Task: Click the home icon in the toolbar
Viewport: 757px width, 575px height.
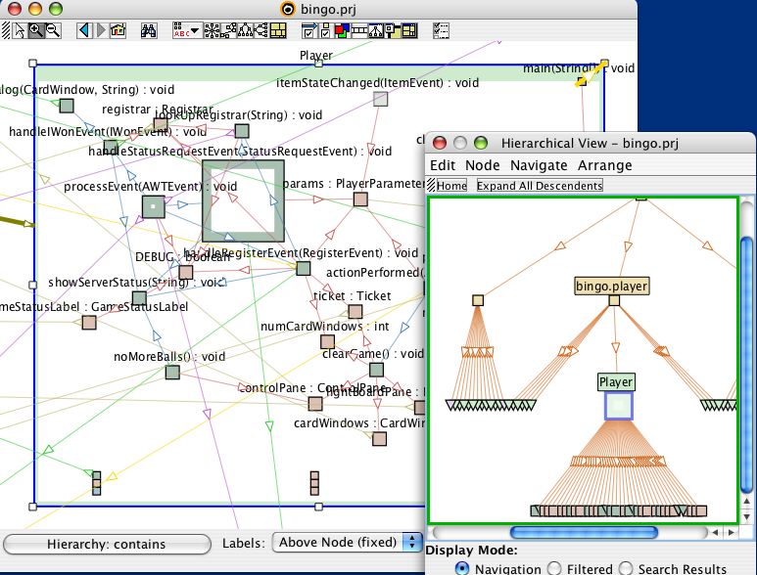Action: tap(118, 30)
